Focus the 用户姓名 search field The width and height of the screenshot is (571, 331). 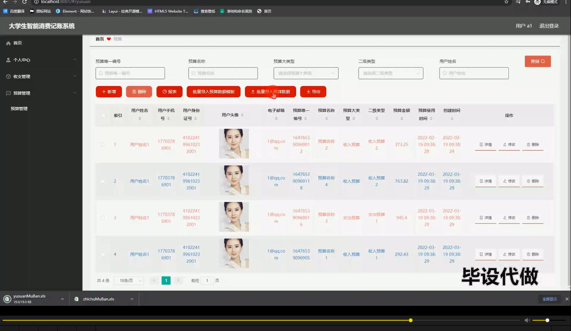474,73
